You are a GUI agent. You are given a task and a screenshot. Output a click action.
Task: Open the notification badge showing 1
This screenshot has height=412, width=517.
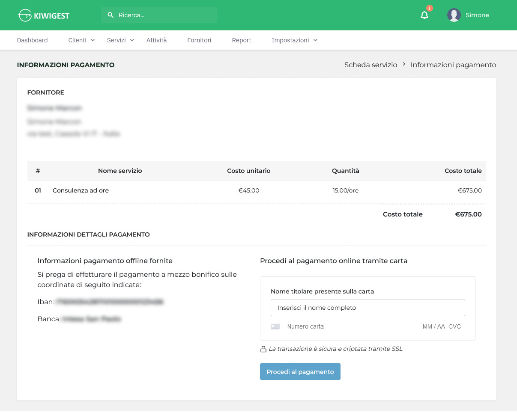pyautogui.click(x=429, y=8)
